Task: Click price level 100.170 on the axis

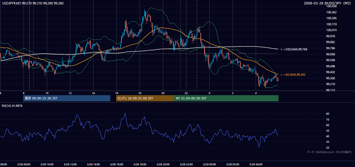Action: tap(331, 24)
